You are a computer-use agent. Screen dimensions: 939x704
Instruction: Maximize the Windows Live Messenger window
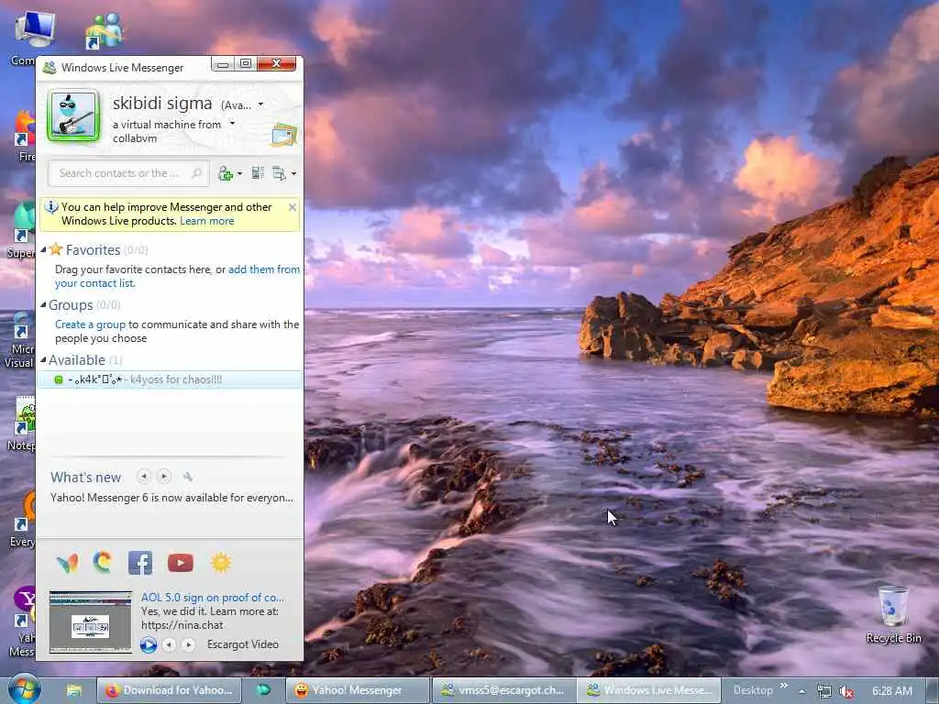(x=246, y=63)
